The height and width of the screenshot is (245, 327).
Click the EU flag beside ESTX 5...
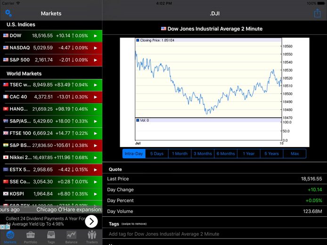[x=6, y=169]
